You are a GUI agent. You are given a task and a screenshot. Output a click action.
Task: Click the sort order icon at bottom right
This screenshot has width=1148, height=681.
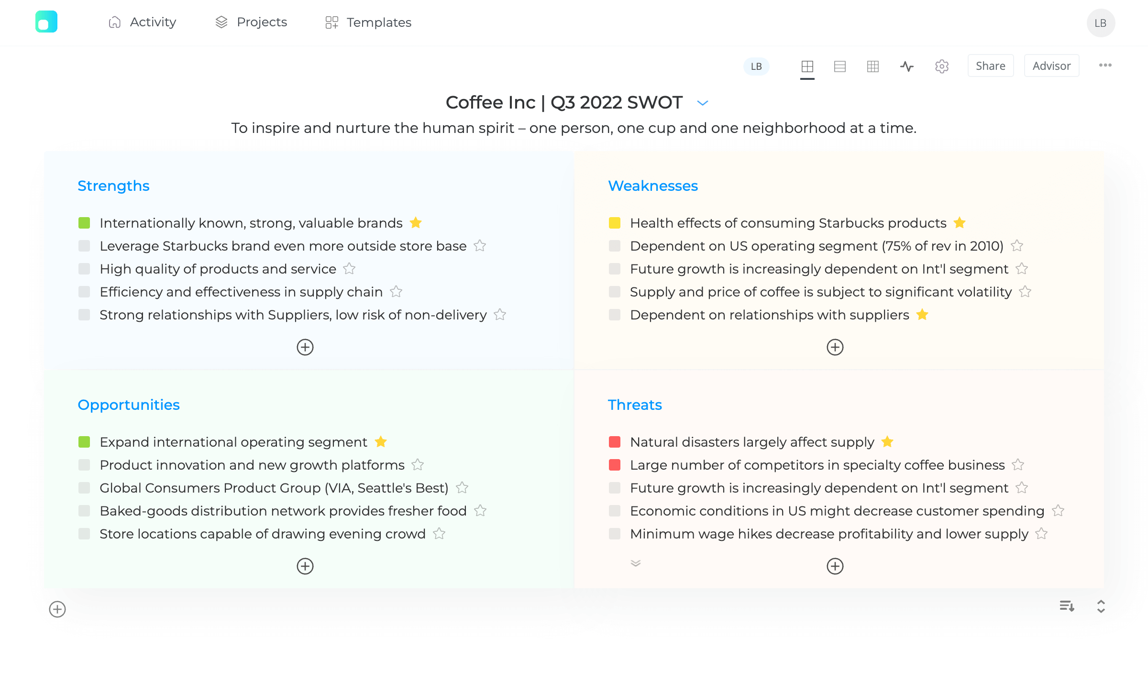point(1067,606)
